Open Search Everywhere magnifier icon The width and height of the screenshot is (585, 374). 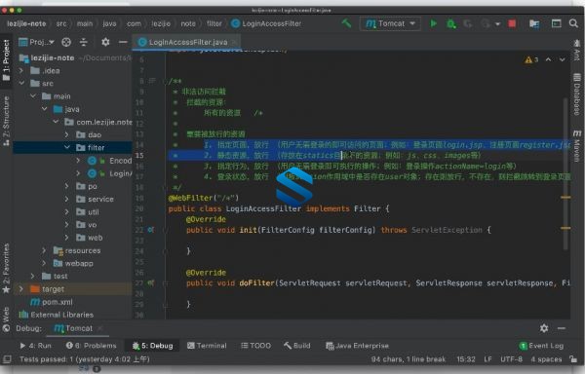pyautogui.click(x=573, y=23)
